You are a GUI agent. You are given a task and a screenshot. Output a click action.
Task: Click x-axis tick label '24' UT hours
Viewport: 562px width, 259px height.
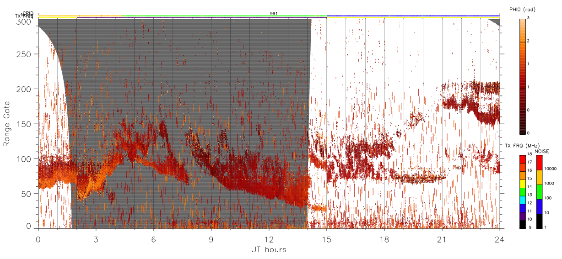pos(499,239)
